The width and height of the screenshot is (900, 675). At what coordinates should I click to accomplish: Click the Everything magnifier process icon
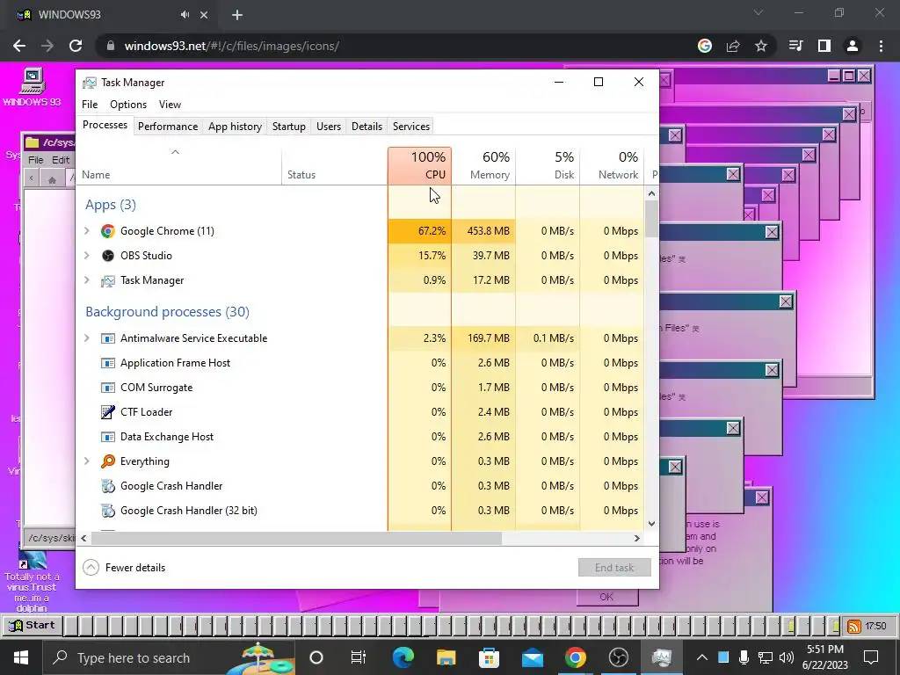[x=107, y=461]
